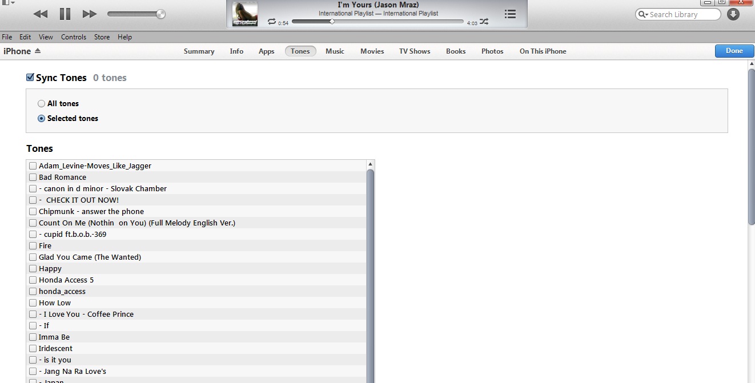
Task: Check Jang Na Ra Love's tone
Action: coord(33,372)
